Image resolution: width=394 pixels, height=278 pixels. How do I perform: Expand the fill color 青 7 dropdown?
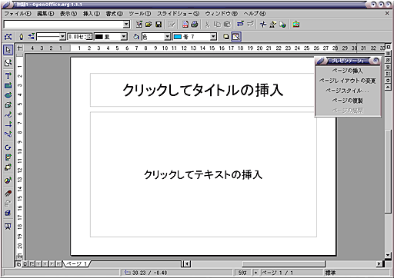click(x=213, y=37)
